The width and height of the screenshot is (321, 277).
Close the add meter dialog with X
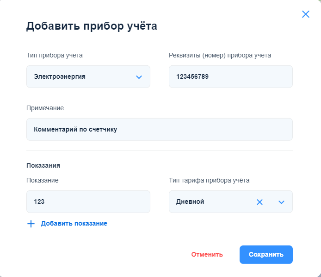(306, 14)
